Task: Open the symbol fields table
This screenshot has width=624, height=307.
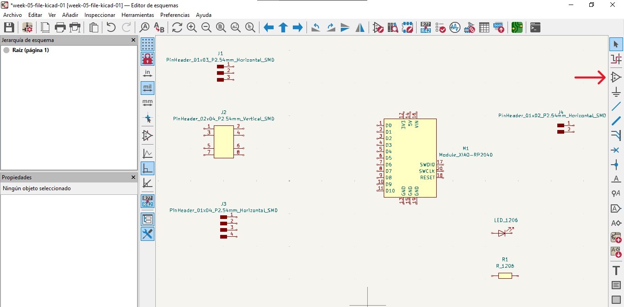Action: coord(484,27)
